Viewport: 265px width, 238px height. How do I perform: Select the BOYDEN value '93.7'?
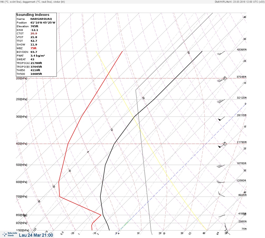point(34,52)
